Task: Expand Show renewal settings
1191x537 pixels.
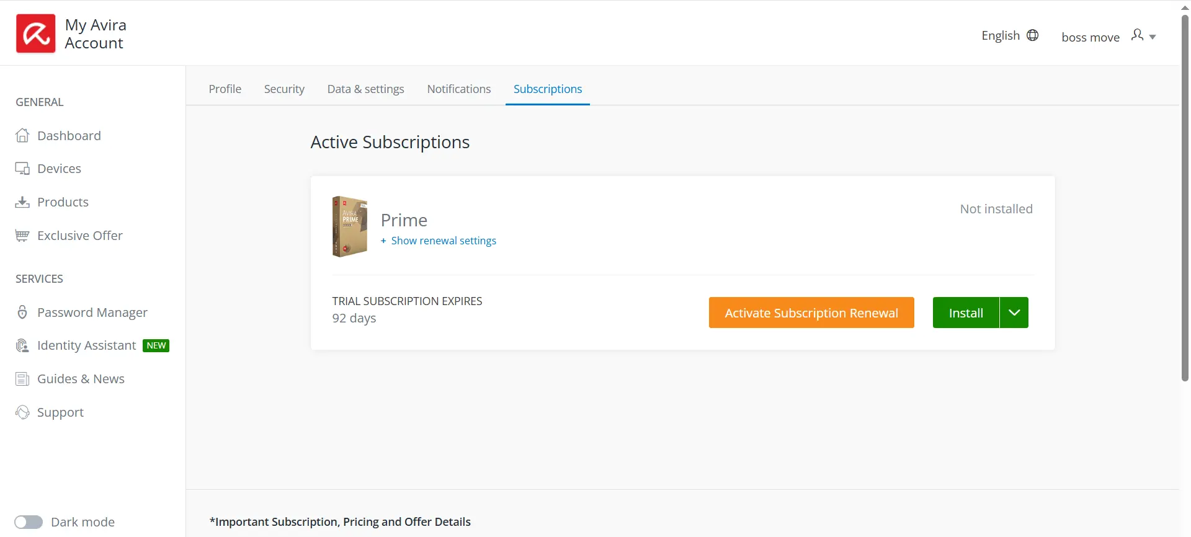Action: pyautogui.click(x=439, y=241)
